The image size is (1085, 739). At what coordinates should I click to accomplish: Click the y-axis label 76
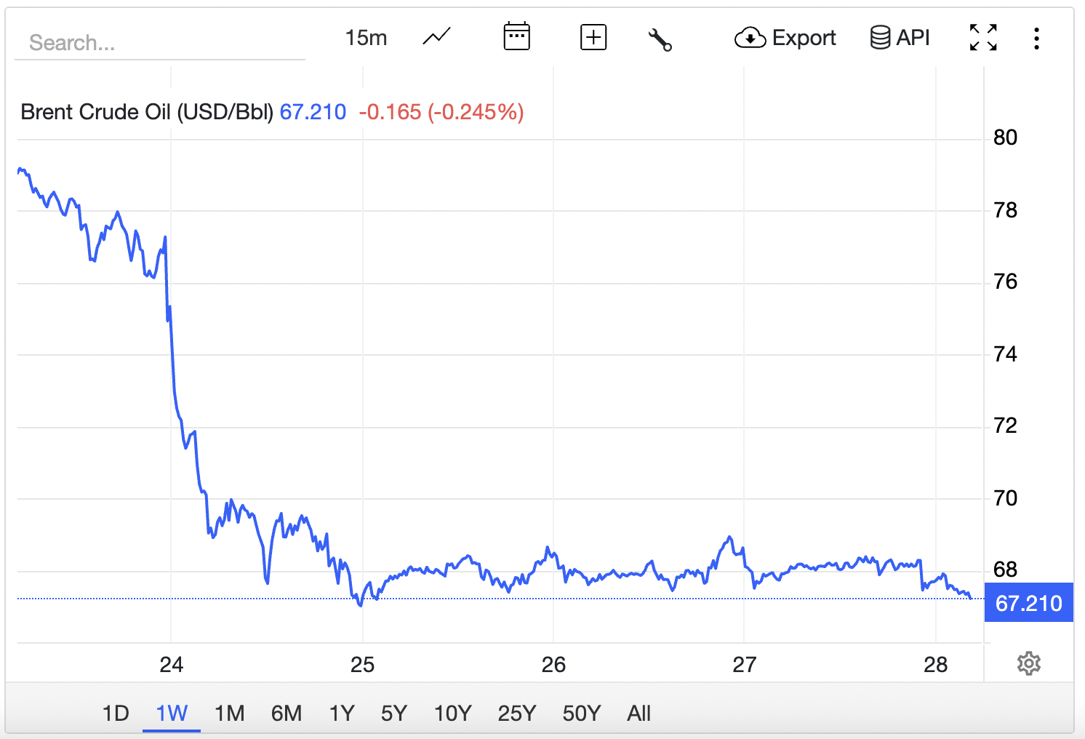click(1006, 281)
